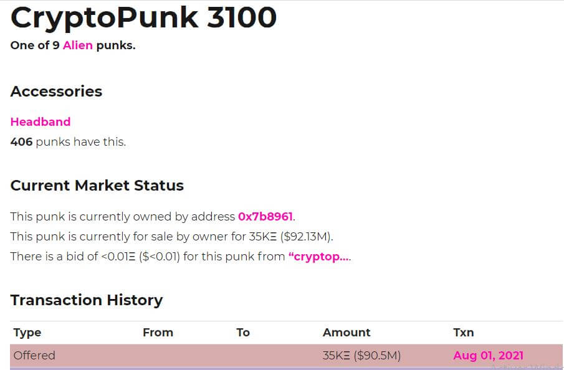Click the Accessories section heading
Viewport: 564px width, 370px height.
coord(56,91)
